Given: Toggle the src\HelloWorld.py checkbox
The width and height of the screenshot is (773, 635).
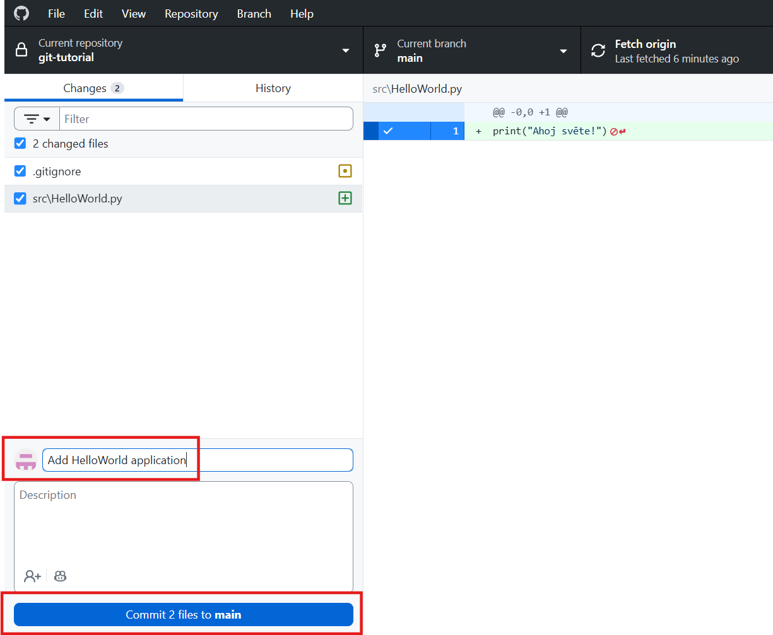Looking at the screenshot, I should 20,199.
